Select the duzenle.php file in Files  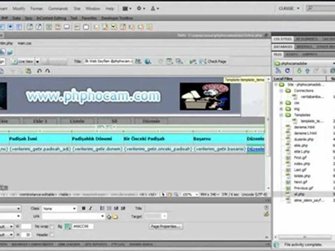pyautogui.click(x=303, y=139)
